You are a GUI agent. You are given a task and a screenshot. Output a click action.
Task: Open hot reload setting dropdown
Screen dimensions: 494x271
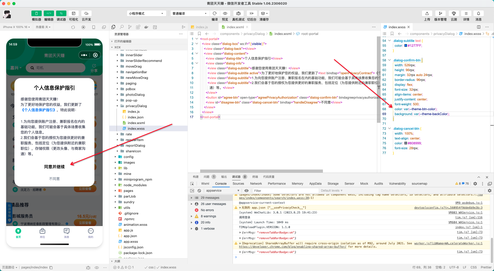point(43,27)
